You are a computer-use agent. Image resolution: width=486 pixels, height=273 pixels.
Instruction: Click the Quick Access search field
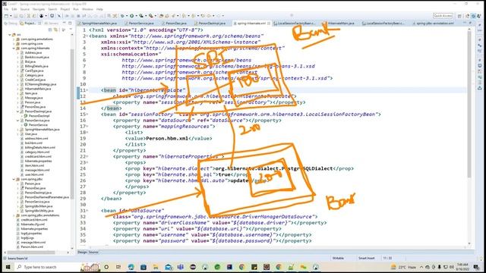click(443, 16)
